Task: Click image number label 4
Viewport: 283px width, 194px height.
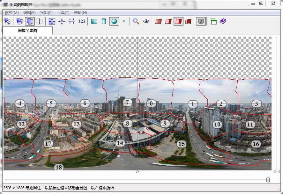Action: (20, 104)
